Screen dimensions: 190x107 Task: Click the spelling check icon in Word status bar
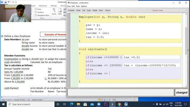[x=28, y=100]
